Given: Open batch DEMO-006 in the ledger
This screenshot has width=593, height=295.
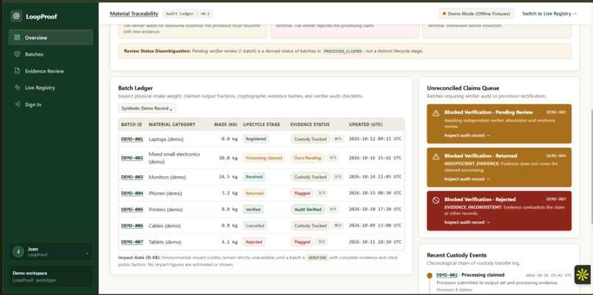Looking at the screenshot, I should [132, 225].
